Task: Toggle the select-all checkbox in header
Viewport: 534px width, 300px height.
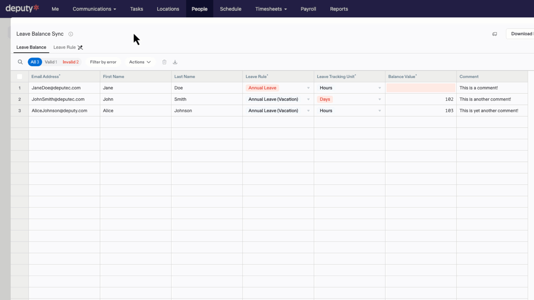Action: pos(20,76)
